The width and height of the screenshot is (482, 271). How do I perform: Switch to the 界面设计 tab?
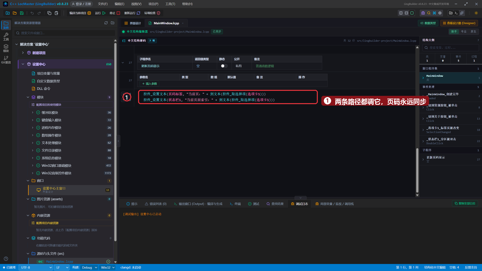click(x=133, y=23)
